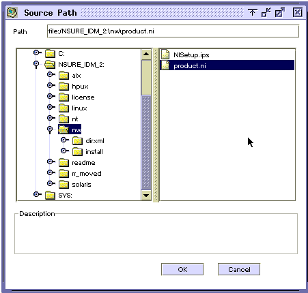Click the install folder icon
The height and width of the screenshot is (293, 308).
pyautogui.click(x=77, y=152)
